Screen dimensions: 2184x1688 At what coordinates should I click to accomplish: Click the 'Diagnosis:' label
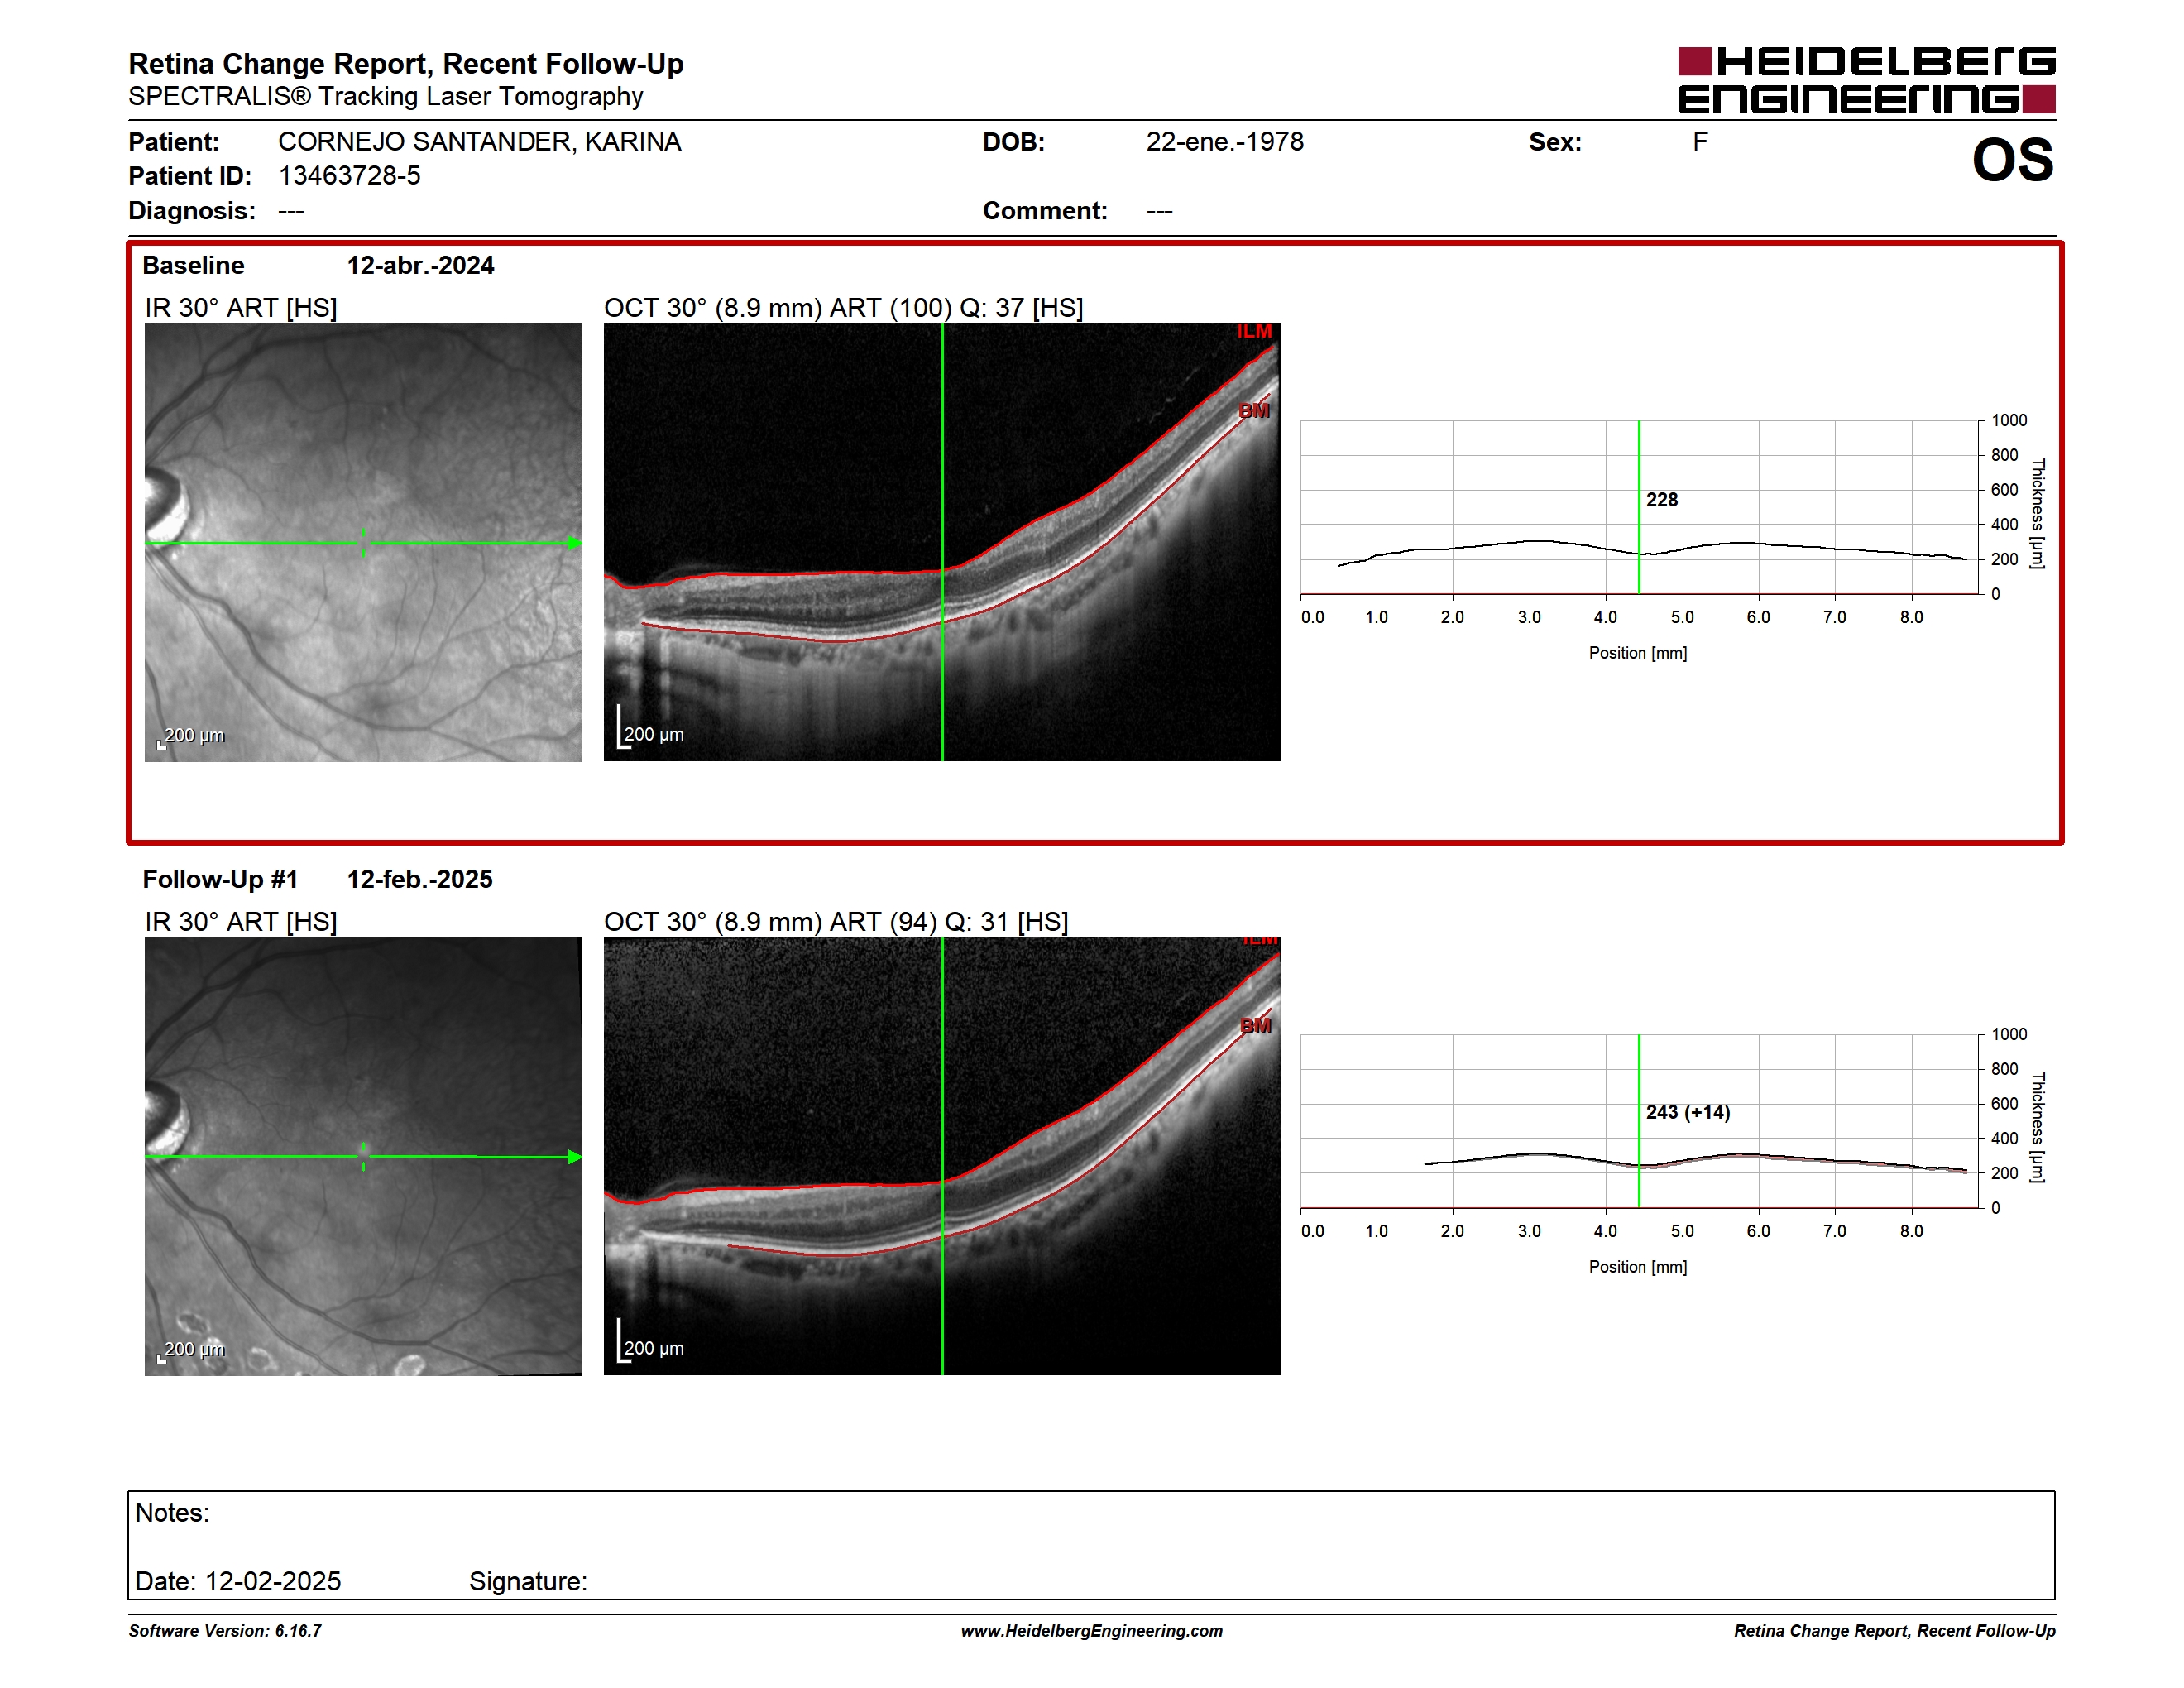pos(192,211)
